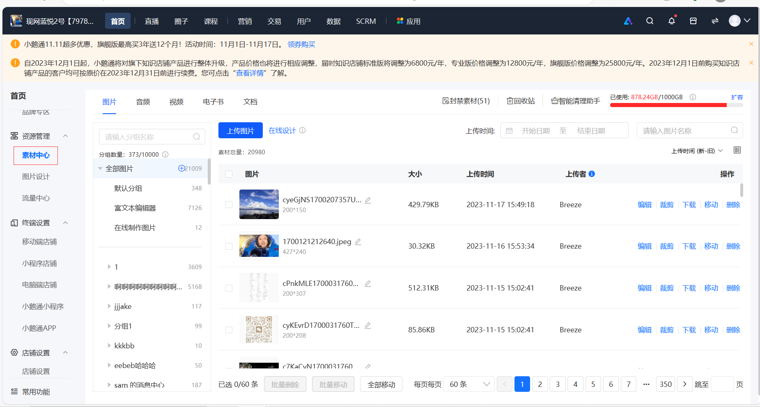The image size is (760, 407).
Task: Open the 上传时间 (新-旧) sort dropdown
Action: [x=697, y=151]
